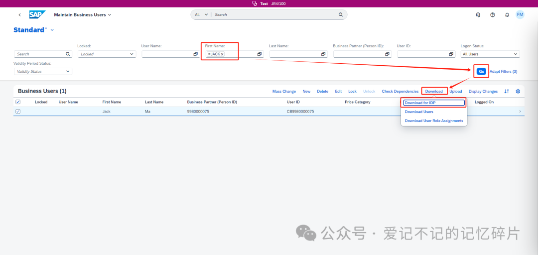Image resolution: width=538 pixels, height=255 pixels.
Task: Choose Download for IDP
Action: pyautogui.click(x=434, y=103)
